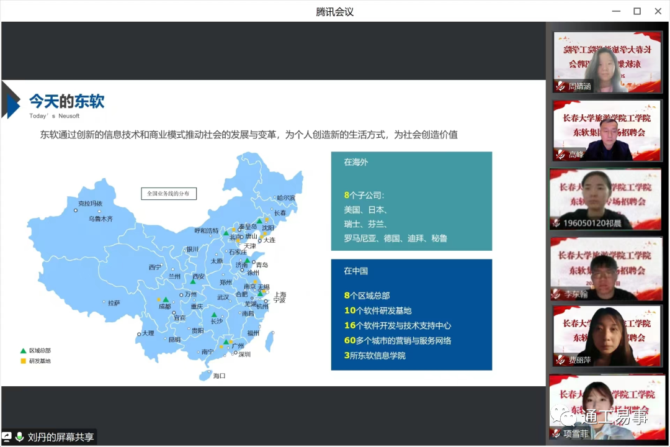Select 高峰's video tile
Screen dimensions: 670x447
pos(607,130)
